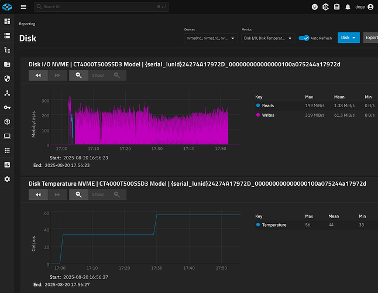378x293 pixels.
Task: Toggle the hamburger sidebar menu
Action: click(23, 7)
